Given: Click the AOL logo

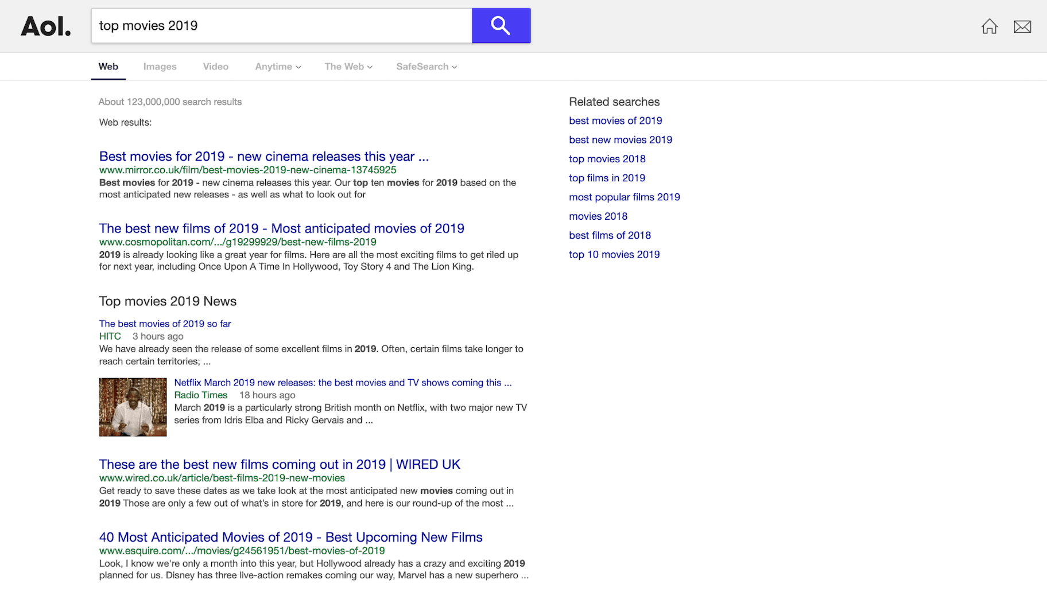Looking at the screenshot, I should click(46, 26).
